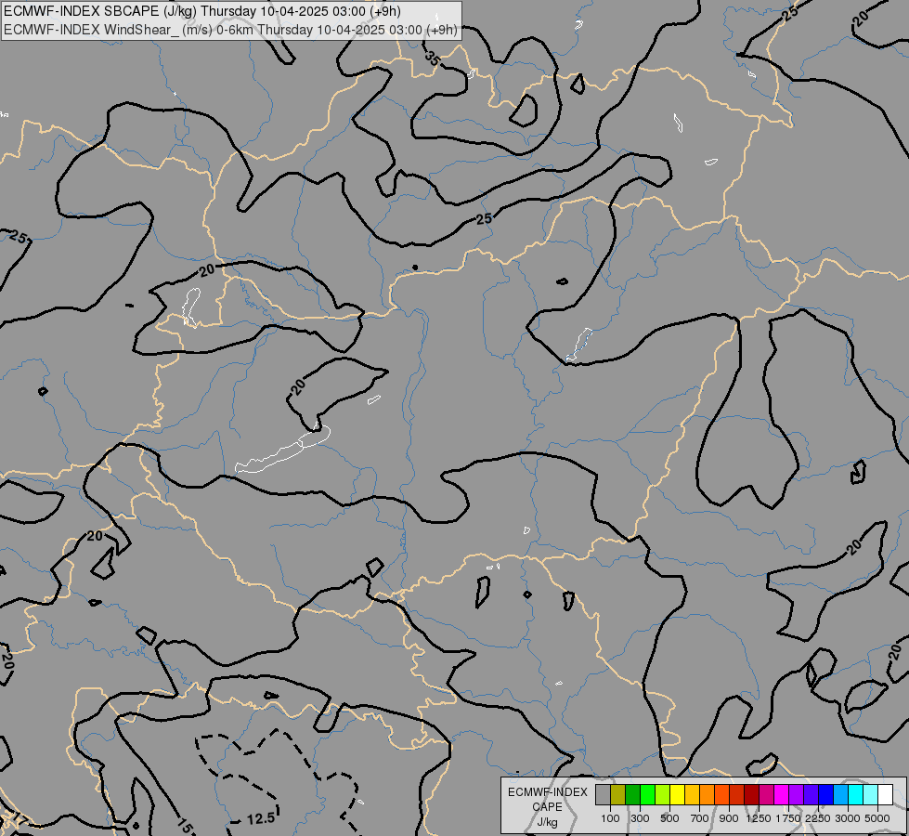Click the legend label ECMWF-INDEX
The image size is (909, 836).
(x=548, y=792)
